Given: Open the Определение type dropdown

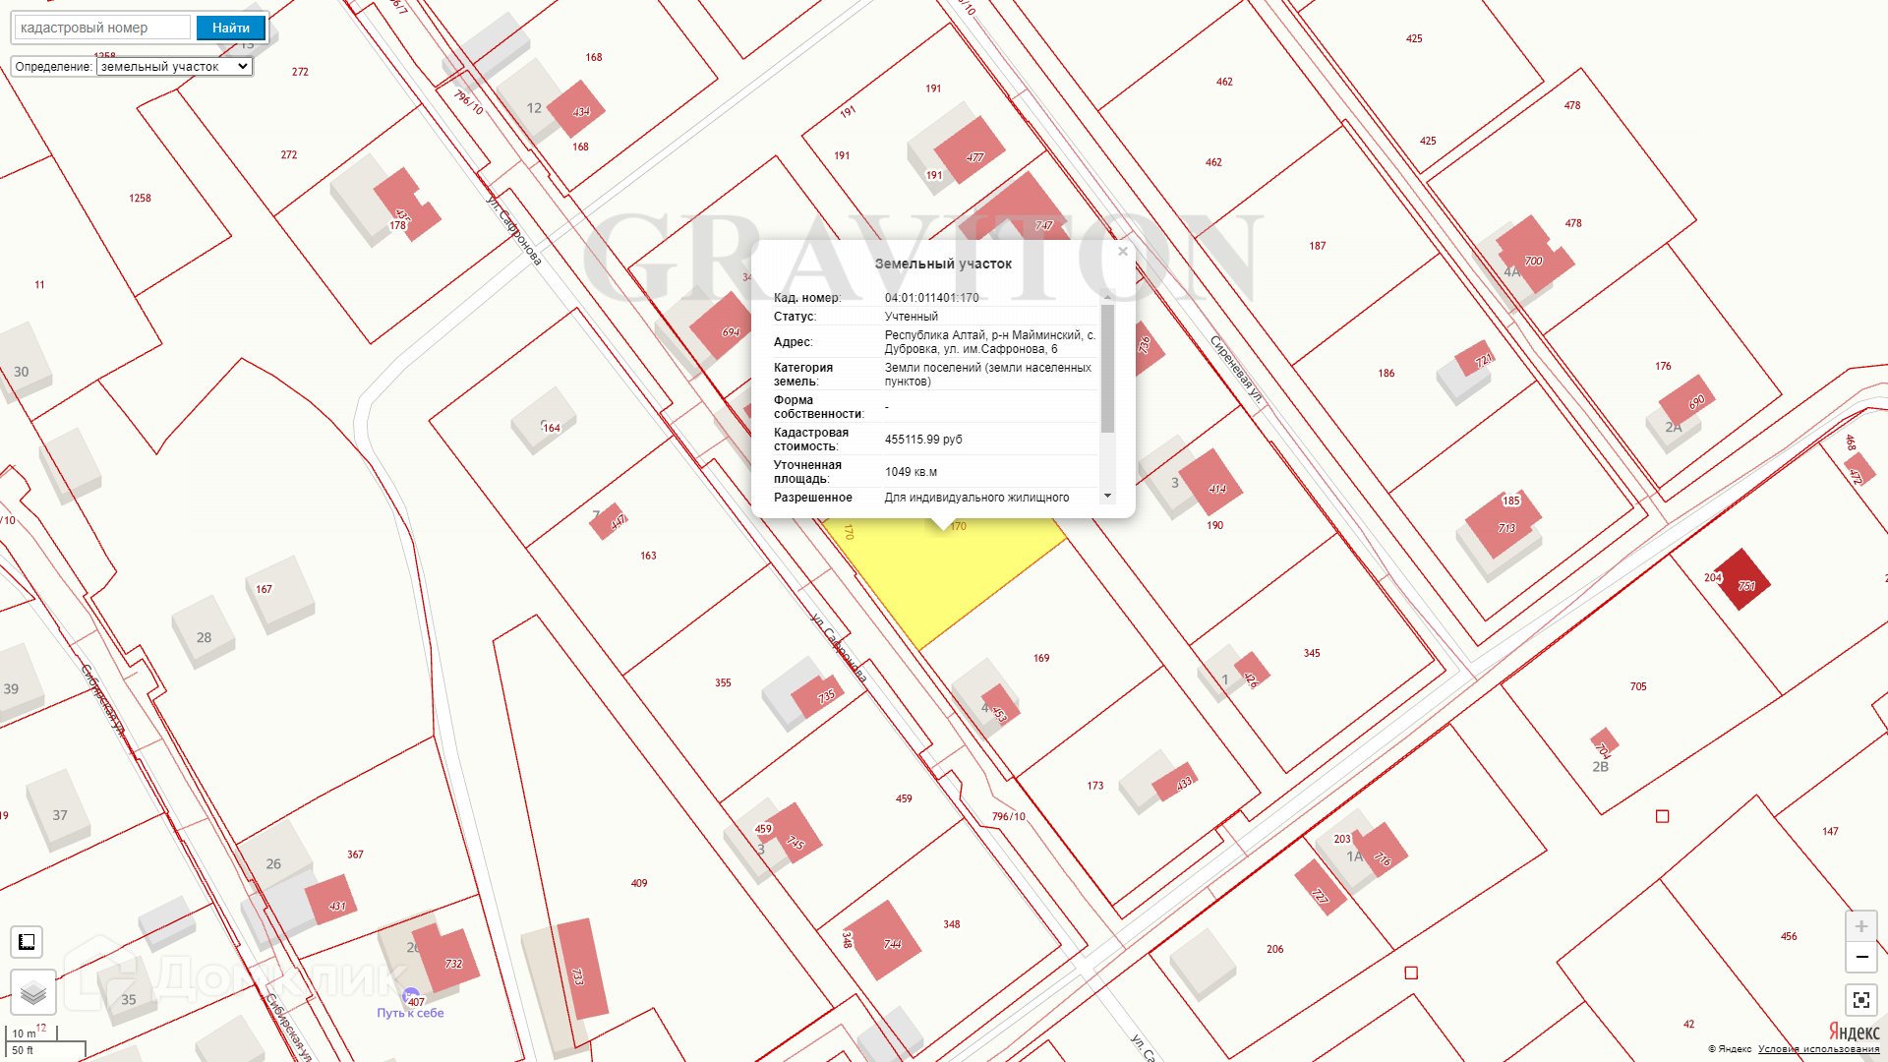Looking at the screenshot, I should click(174, 67).
